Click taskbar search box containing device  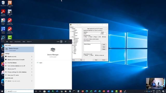(x=19, y=91)
